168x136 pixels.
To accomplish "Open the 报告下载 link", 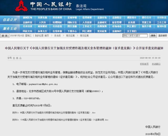I will pyautogui.click(x=146, y=26).
